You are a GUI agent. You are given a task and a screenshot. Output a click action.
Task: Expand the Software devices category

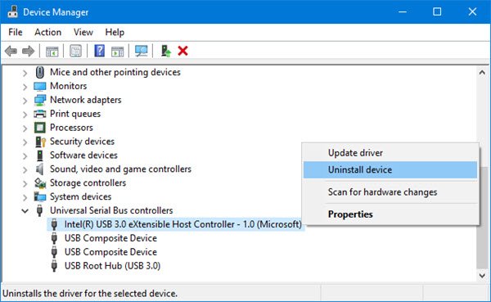(25, 156)
